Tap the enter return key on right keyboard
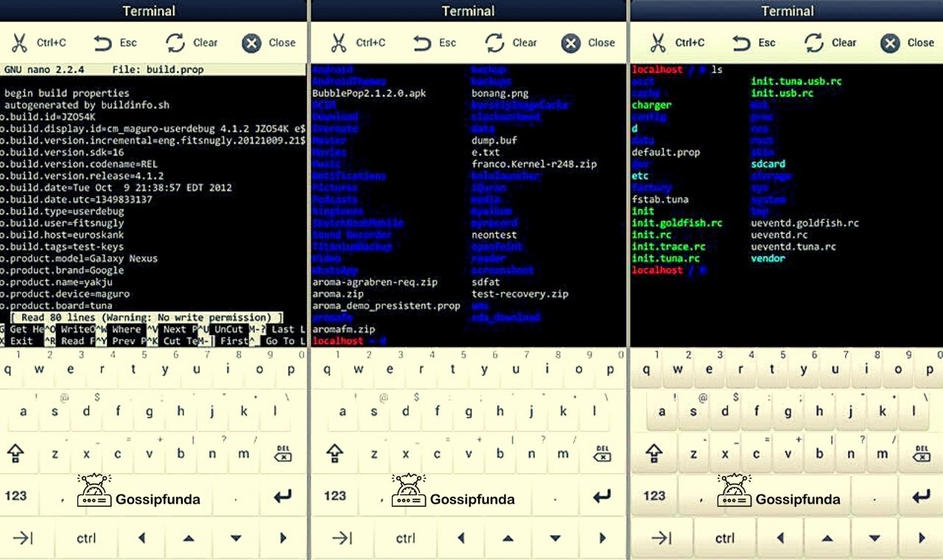Image resolution: width=943 pixels, height=560 pixels. pos(922,497)
